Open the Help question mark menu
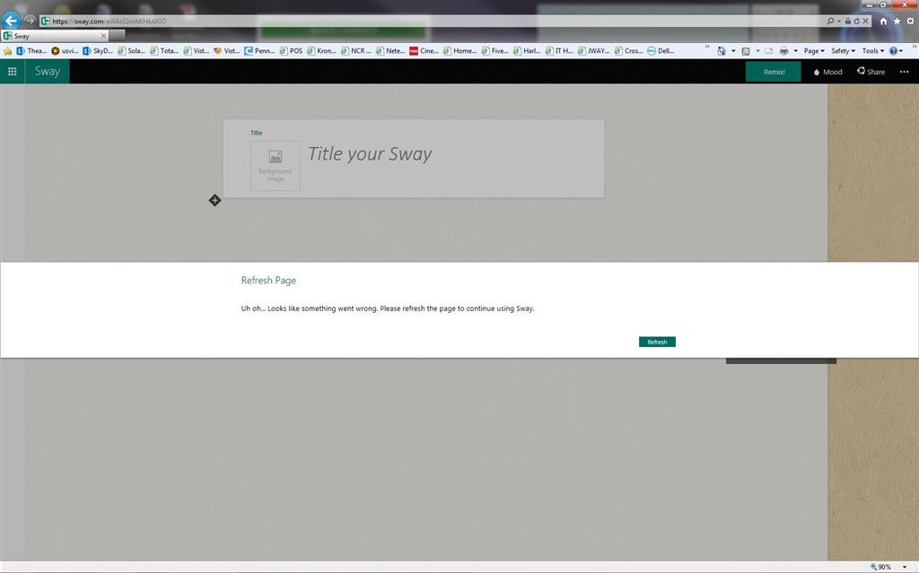 [896, 51]
